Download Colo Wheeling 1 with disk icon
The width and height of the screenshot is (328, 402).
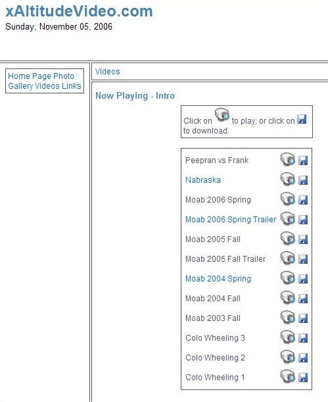tap(303, 378)
